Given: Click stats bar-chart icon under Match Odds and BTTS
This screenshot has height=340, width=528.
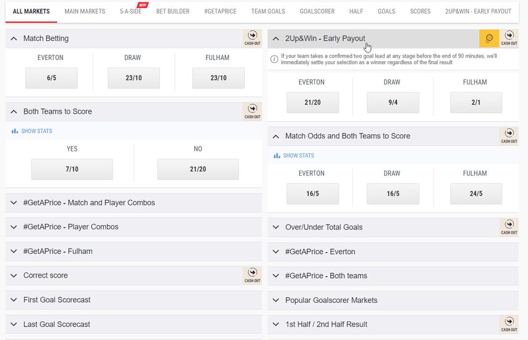Looking at the screenshot, I should [277, 156].
